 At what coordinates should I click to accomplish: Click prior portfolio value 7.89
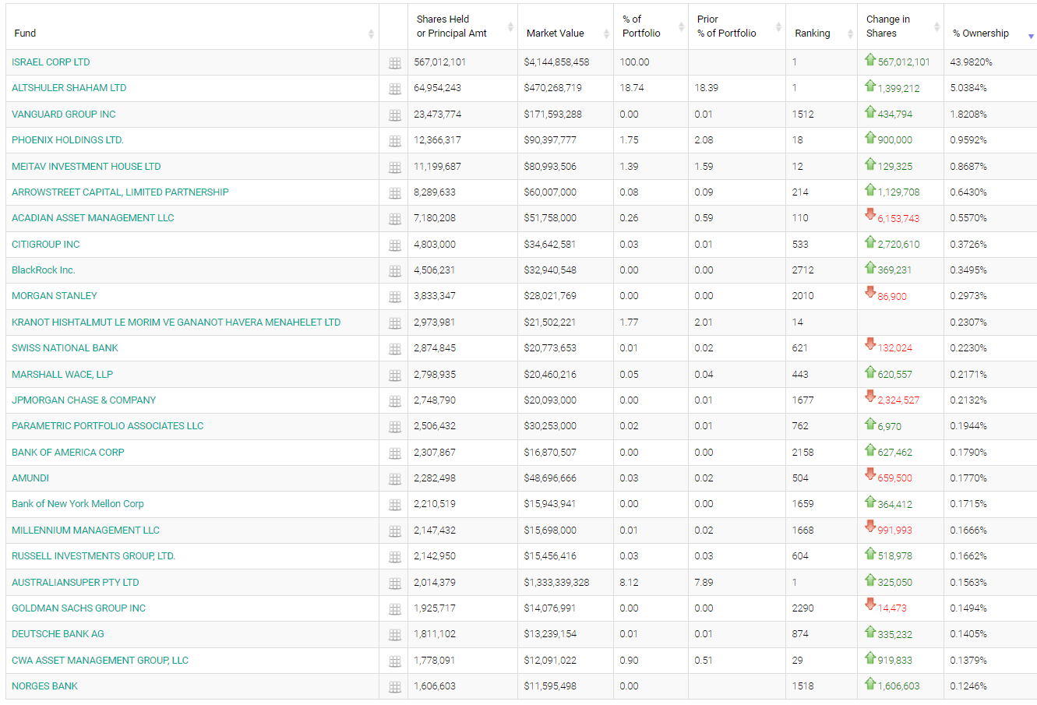[704, 583]
